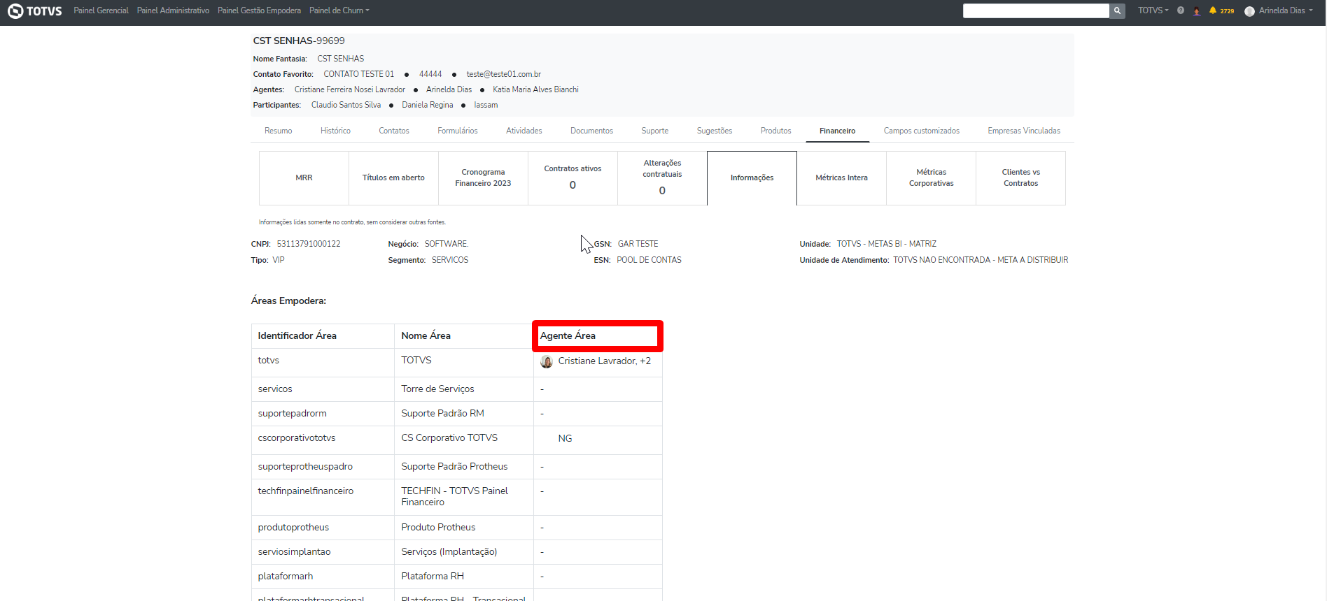The image size is (1327, 601).
Task: Open the Alterações contratuais sub-tab
Action: point(662,178)
